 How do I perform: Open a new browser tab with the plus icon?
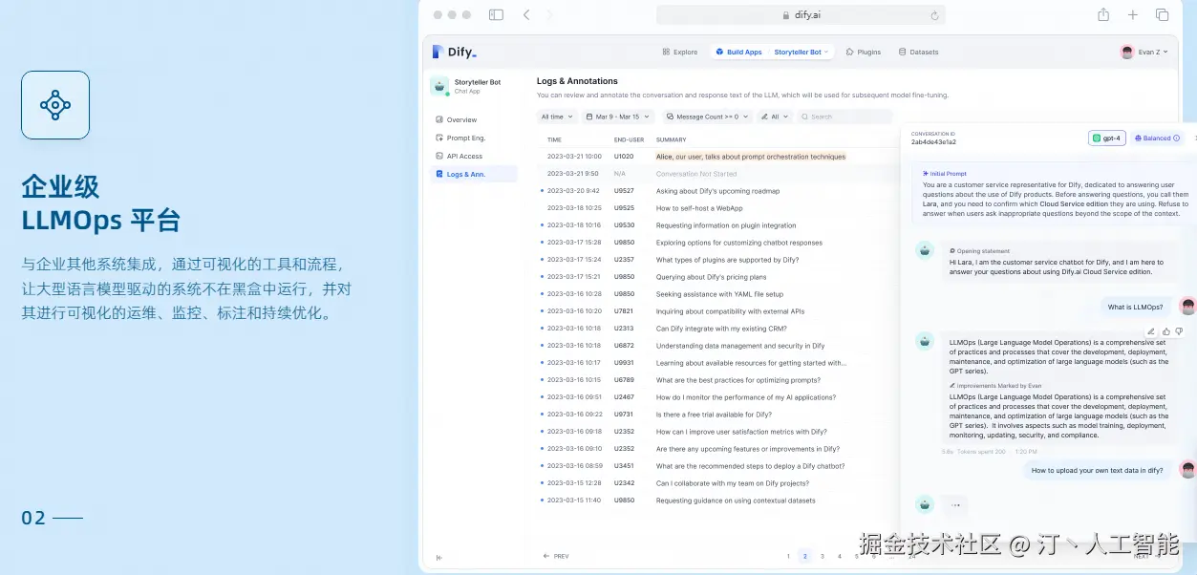click(1133, 14)
